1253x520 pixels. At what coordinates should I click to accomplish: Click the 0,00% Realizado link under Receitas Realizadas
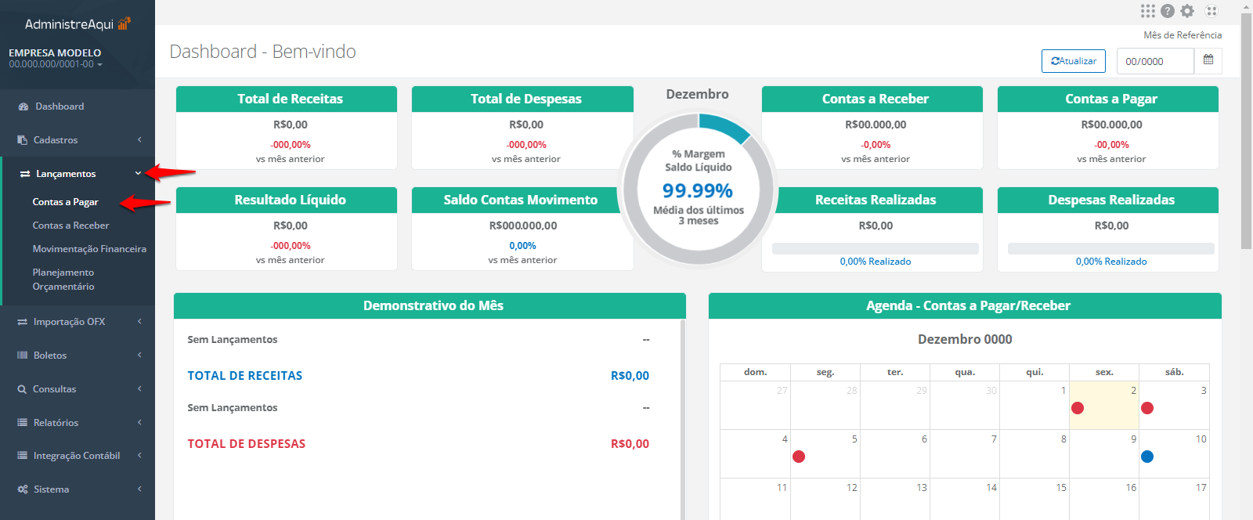click(x=875, y=262)
